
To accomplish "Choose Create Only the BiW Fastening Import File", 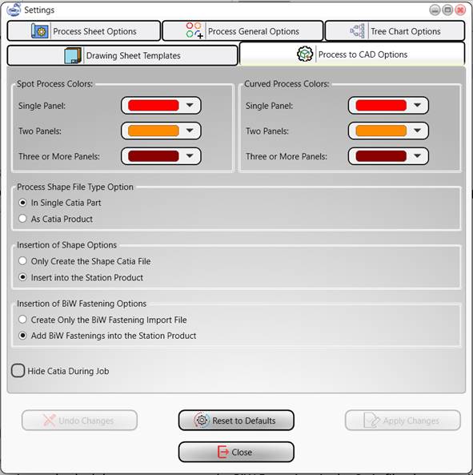I will (22, 320).
